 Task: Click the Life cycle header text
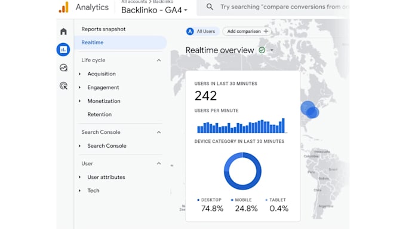[93, 60]
